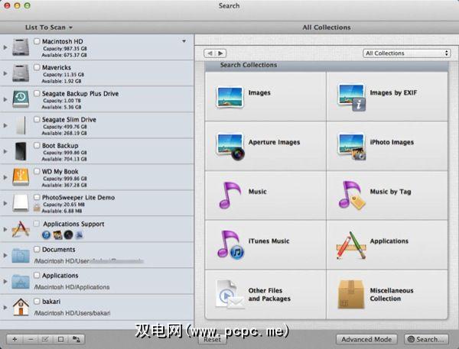
Task: Click the Seagate Slim Drive icon
Action: [21, 125]
